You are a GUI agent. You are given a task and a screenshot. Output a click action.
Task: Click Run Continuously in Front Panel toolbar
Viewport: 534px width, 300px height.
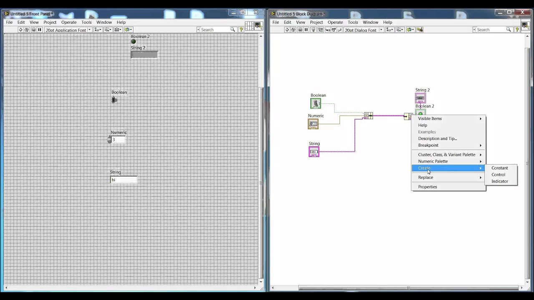click(27, 30)
